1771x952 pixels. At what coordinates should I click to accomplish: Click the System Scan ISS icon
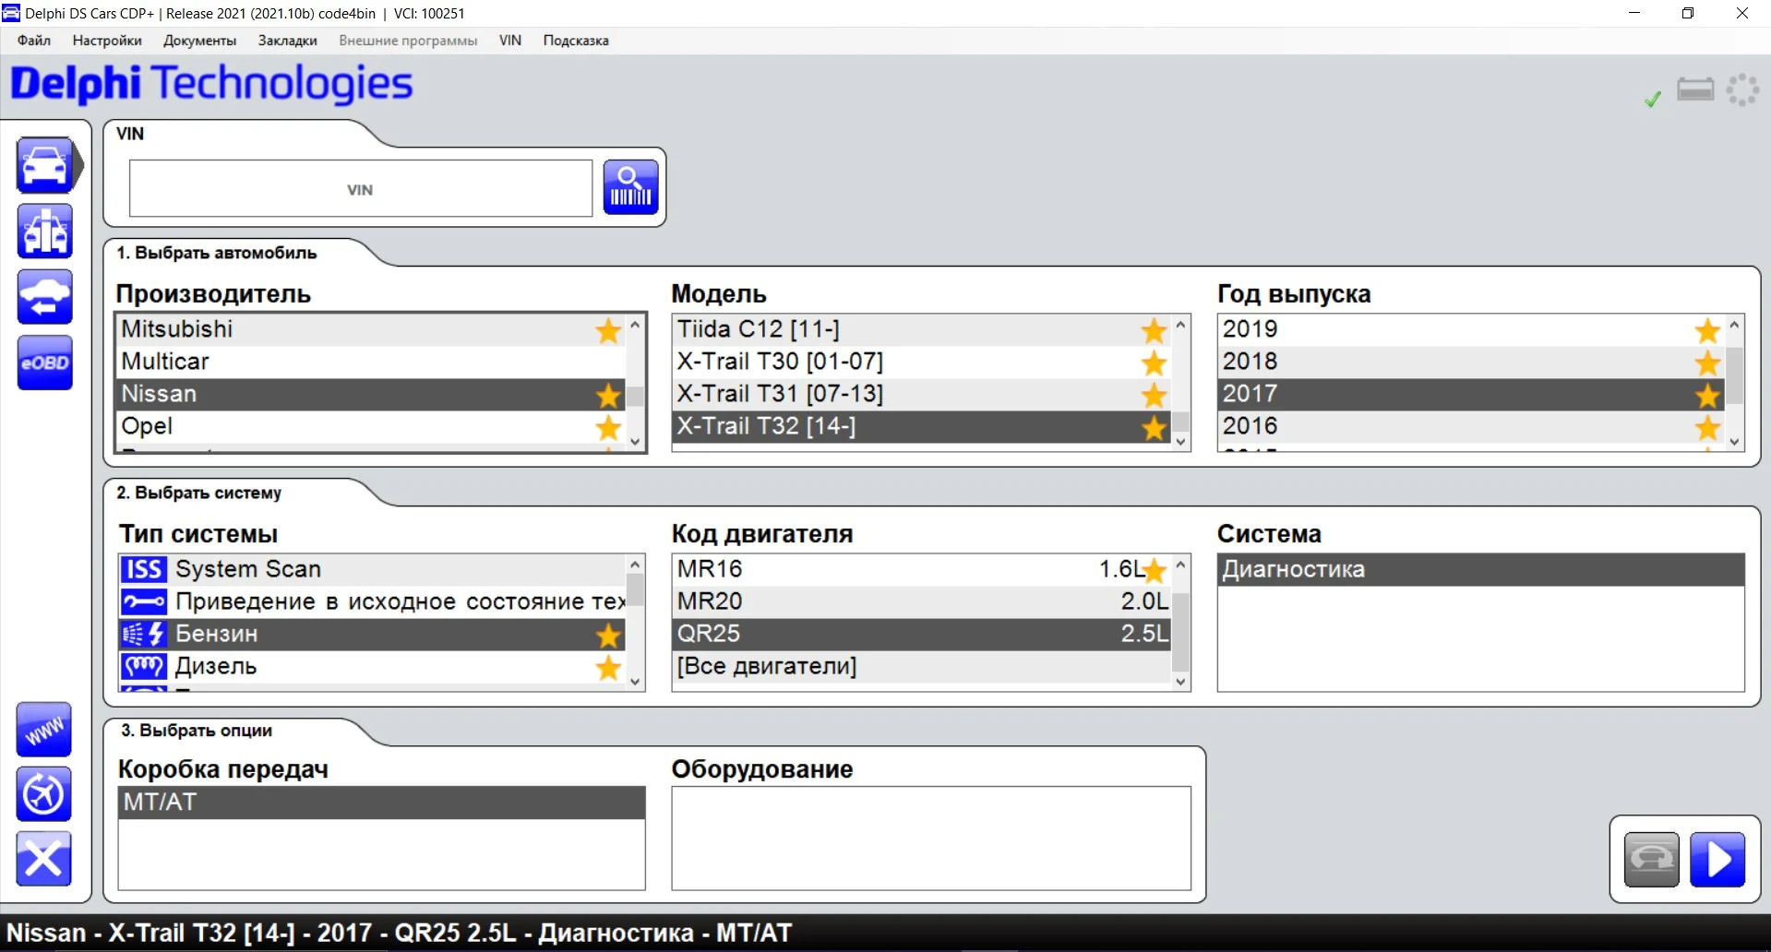click(x=144, y=569)
